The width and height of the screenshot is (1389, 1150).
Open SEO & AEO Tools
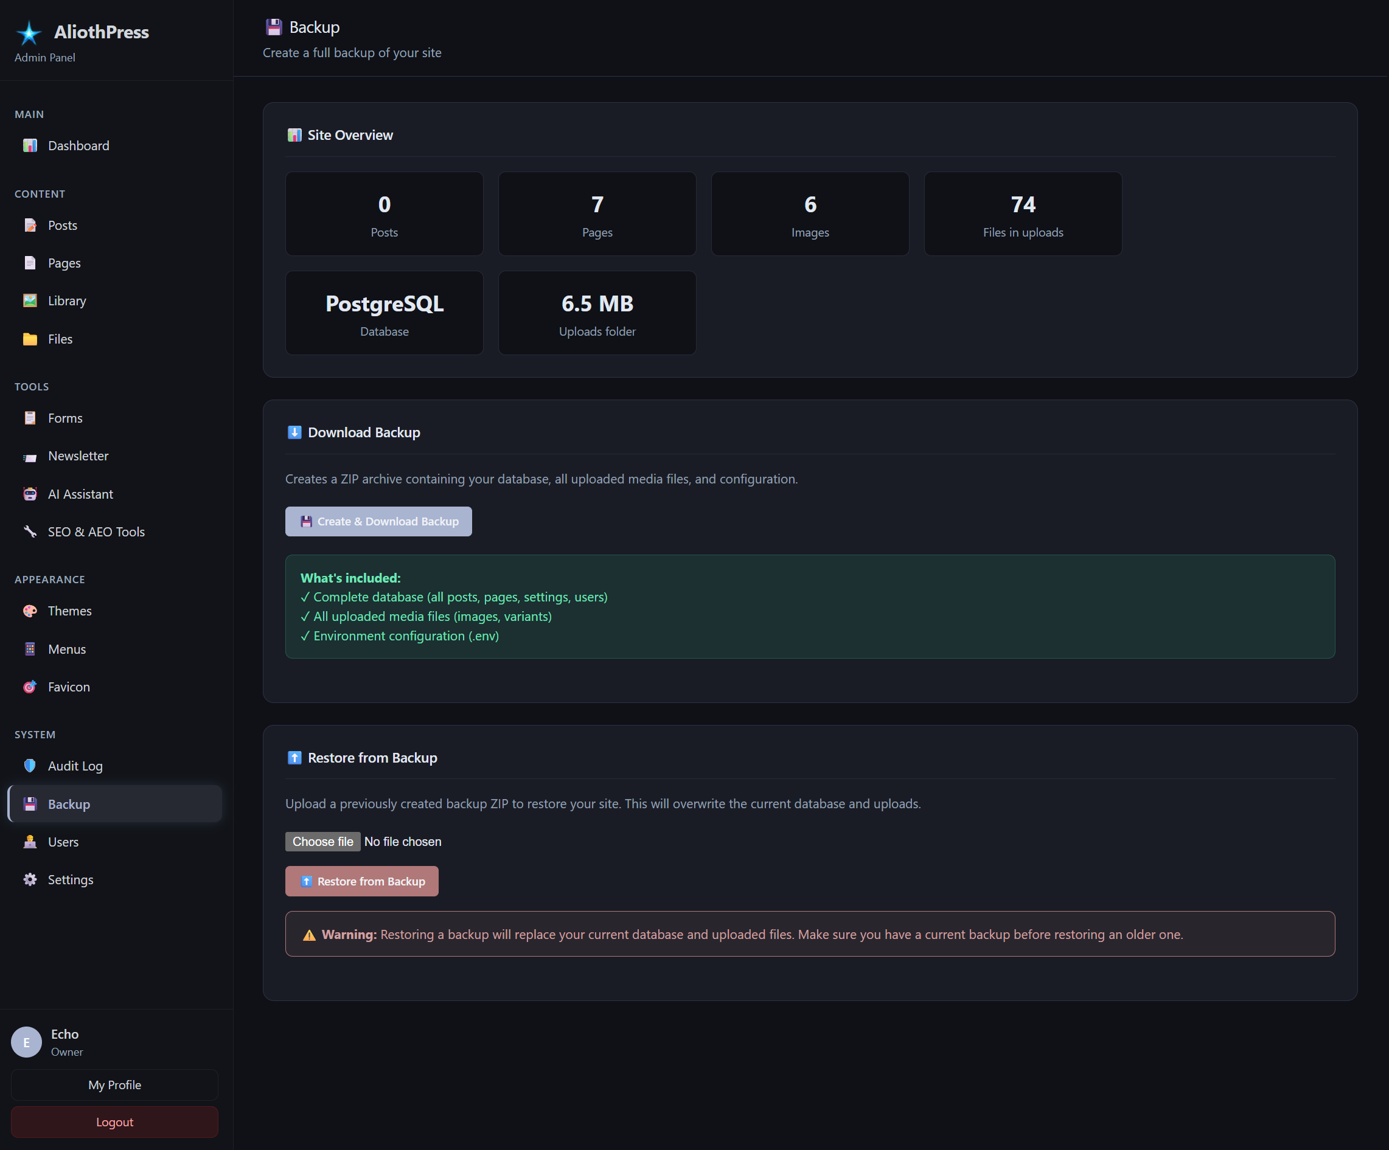click(x=96, y=532)
